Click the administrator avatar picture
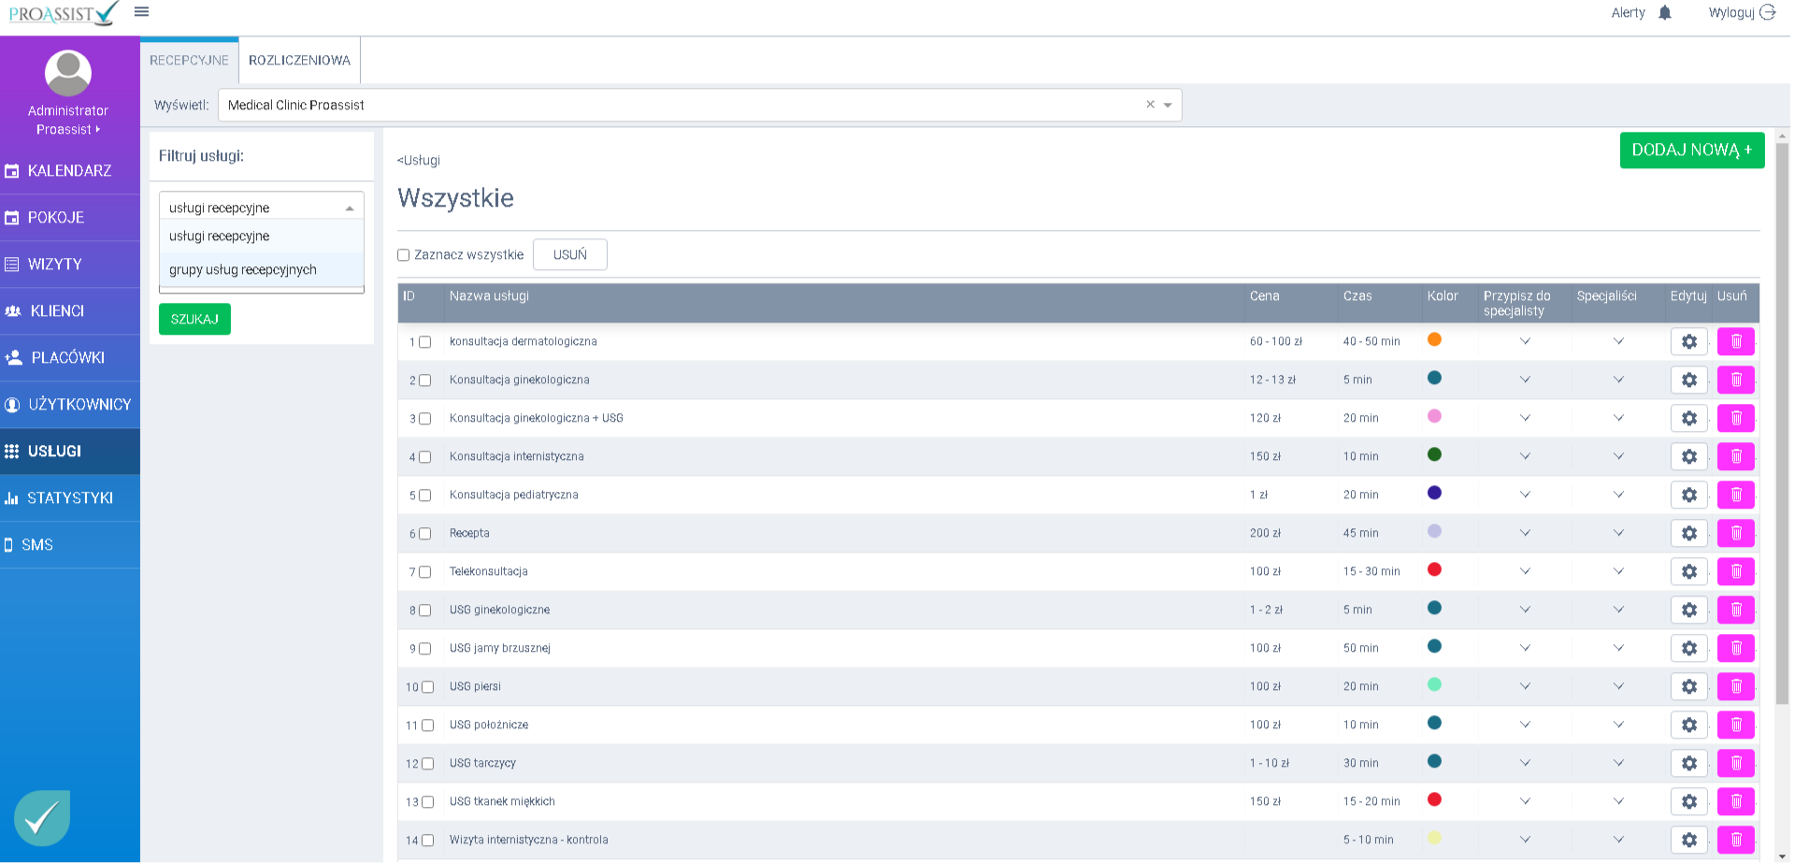The height and width of the screenshot is (863, 1795). tap(68, 73)
